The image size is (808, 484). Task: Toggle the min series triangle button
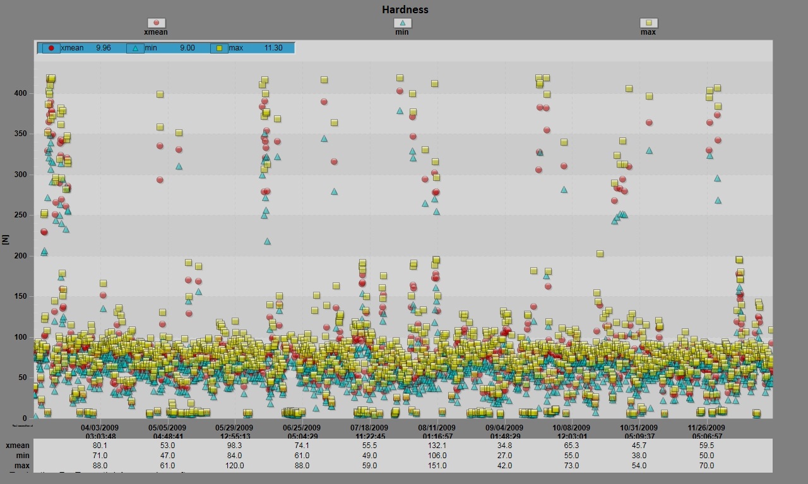coord(402,23)
